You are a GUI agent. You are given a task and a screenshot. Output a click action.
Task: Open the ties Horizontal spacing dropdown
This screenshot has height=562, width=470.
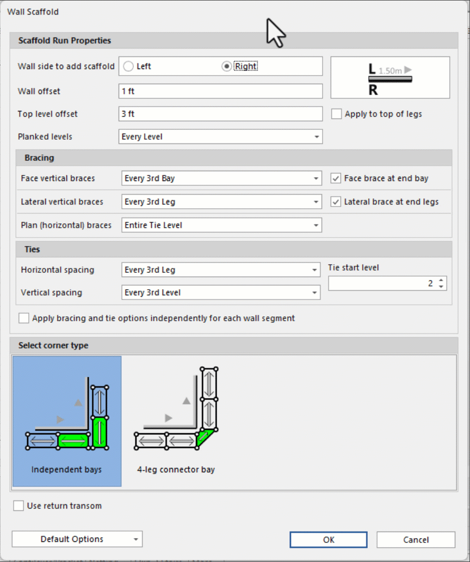[x=221, y=270]
